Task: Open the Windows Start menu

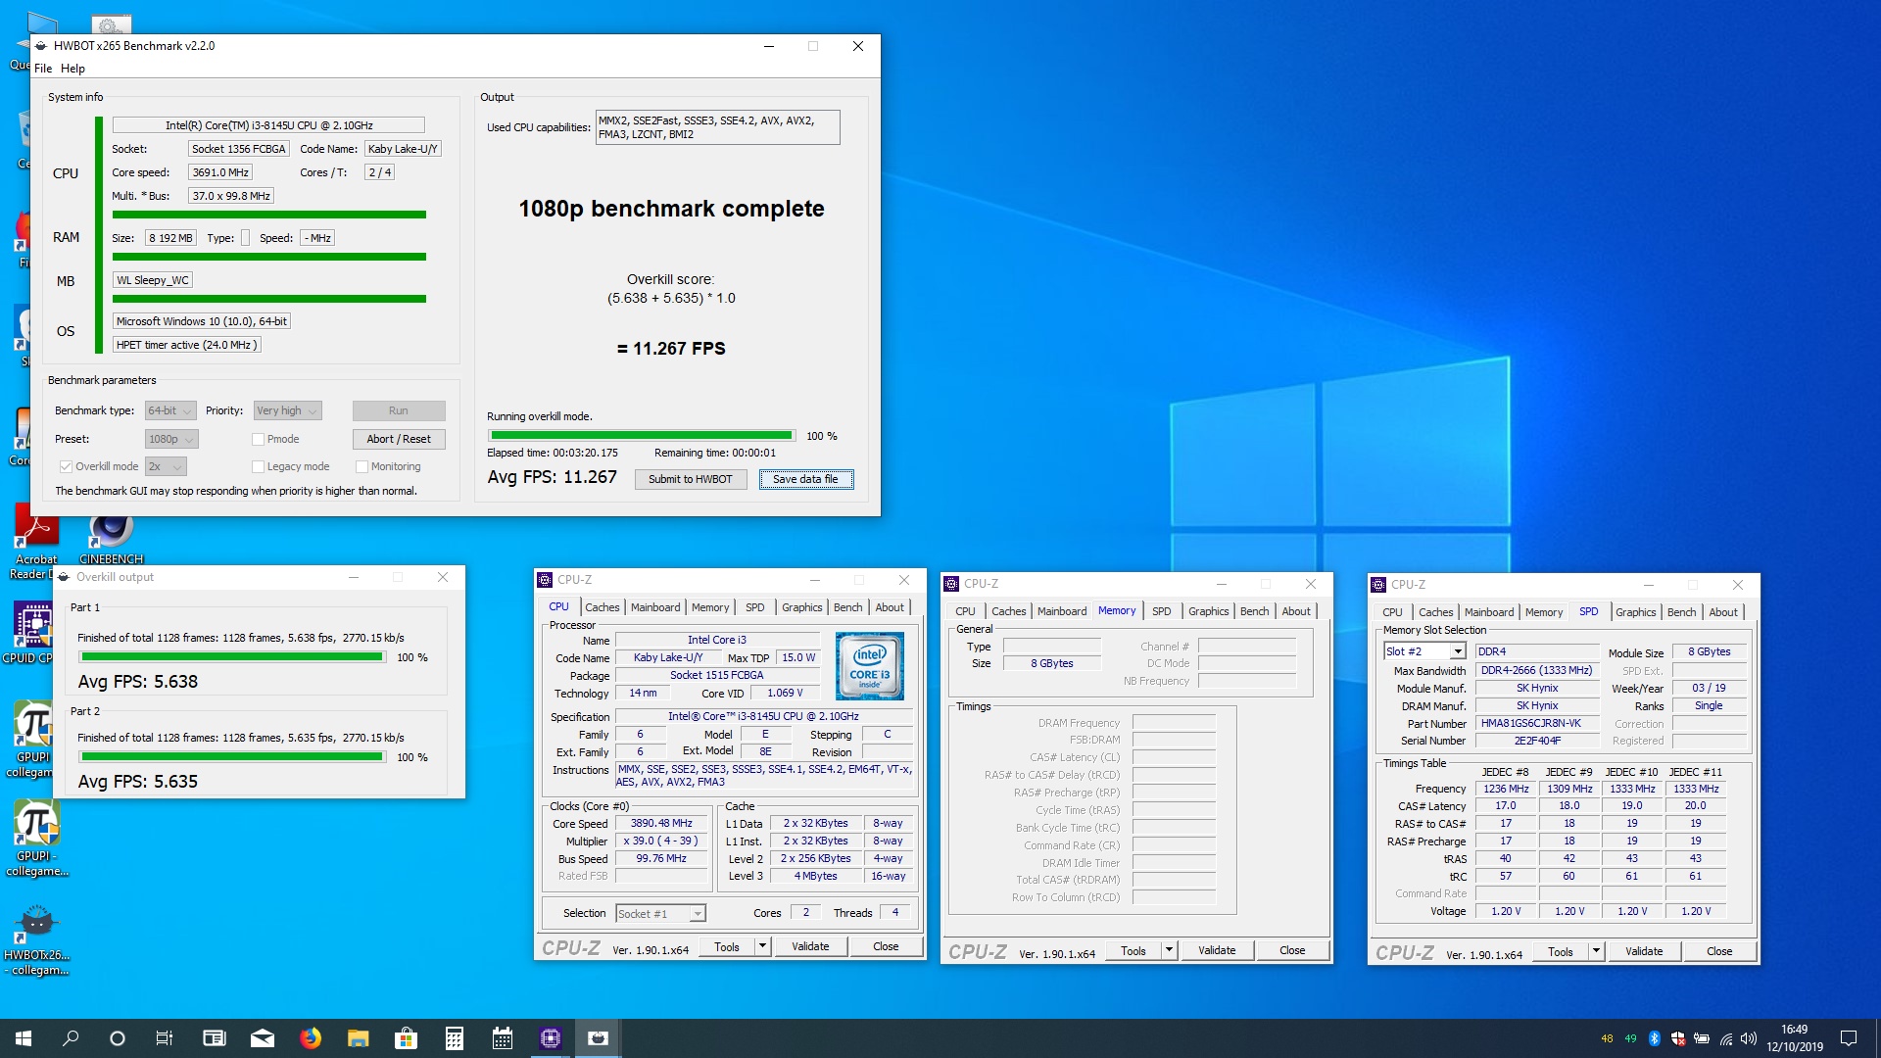Action: 24,1038
